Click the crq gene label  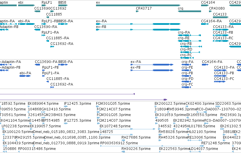[x=180, y=8]
